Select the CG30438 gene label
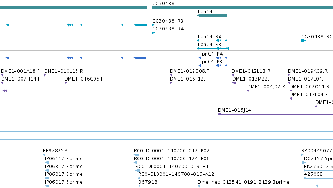This screenshot has height=188, width=333. (x=163, y=4)
